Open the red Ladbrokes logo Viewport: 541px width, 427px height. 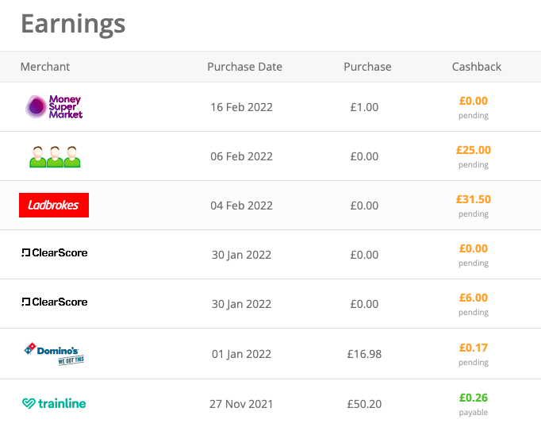click(x=54, y=205)
